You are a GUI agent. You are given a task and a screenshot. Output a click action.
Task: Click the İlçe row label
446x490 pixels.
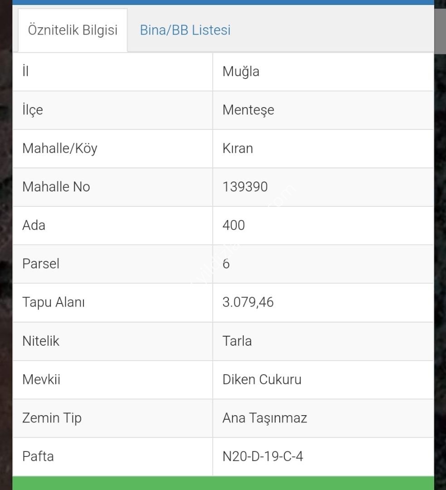33,110
